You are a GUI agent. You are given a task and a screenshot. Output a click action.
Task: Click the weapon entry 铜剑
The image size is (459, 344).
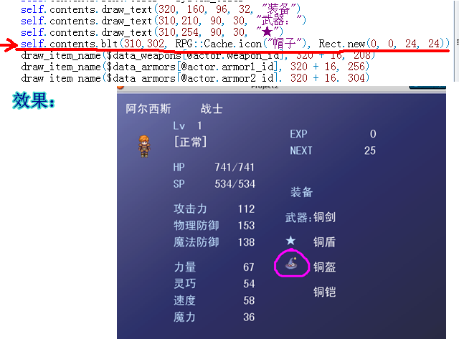point(324,217)
